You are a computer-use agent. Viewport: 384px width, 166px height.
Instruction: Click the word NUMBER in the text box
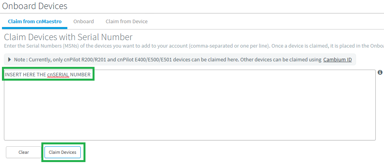[x=80, y=74]
